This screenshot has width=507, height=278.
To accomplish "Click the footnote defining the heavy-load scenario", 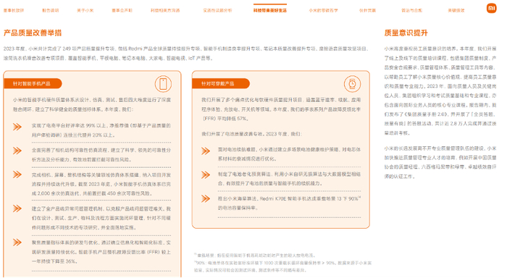I will tap(254, 256).
